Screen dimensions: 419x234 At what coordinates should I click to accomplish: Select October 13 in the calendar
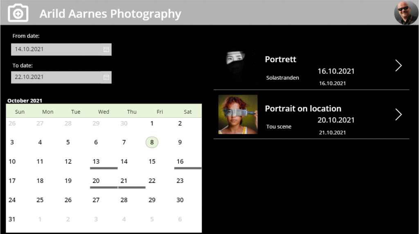(96, 161)
